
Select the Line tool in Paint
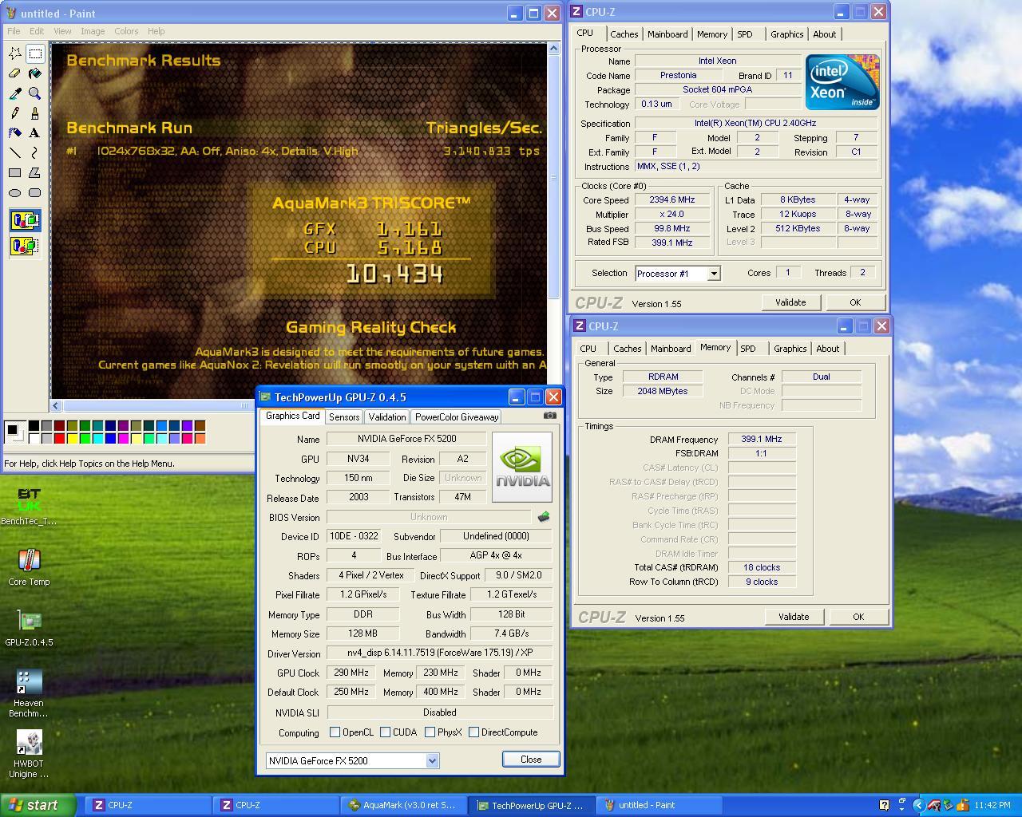click(x=15, y=152)
